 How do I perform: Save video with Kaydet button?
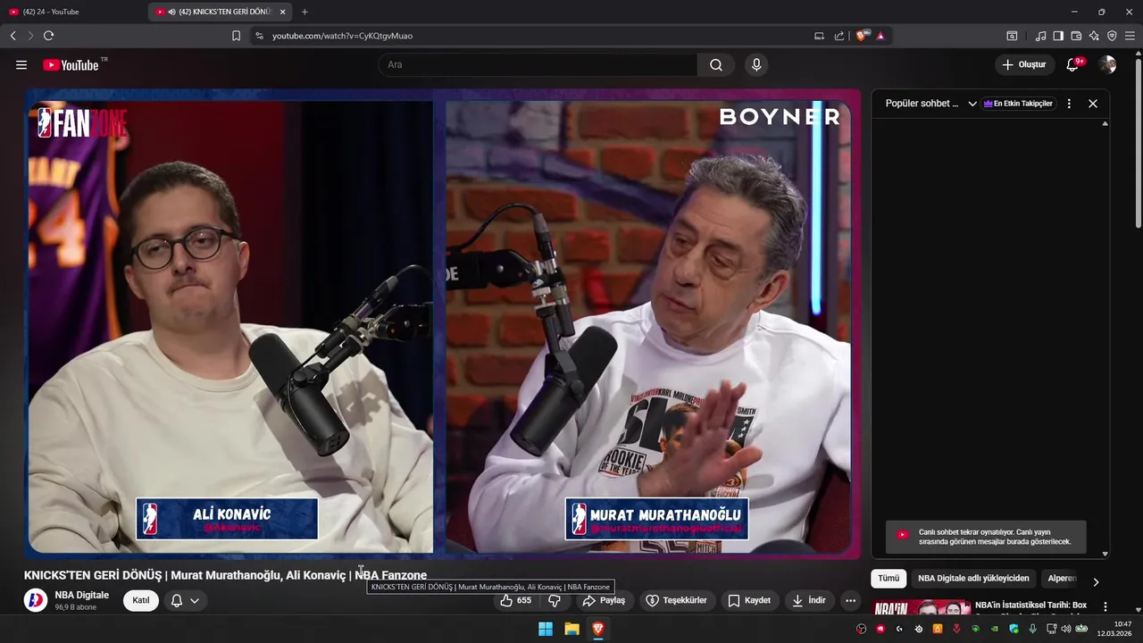pyautogui.click(x=748, y=600)
